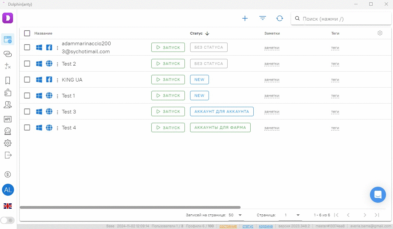Open the extensions puzzle icon in sidebar
This screenshot has width=393, height=229.
click(x=8, y=93)
